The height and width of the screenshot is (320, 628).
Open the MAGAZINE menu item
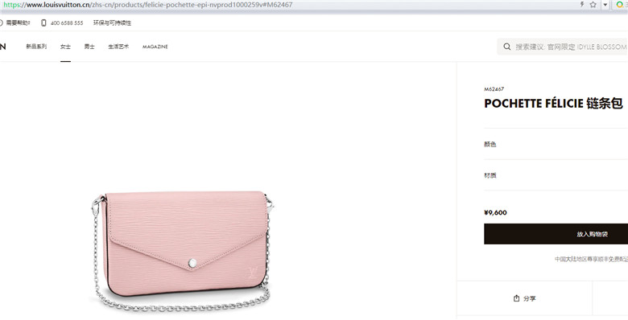pyautogui.click(x=155, y=47)
